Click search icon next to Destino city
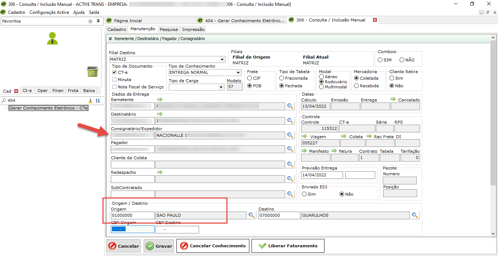Image resolution: width=498 pixels, height=256 pixels. 415,215
